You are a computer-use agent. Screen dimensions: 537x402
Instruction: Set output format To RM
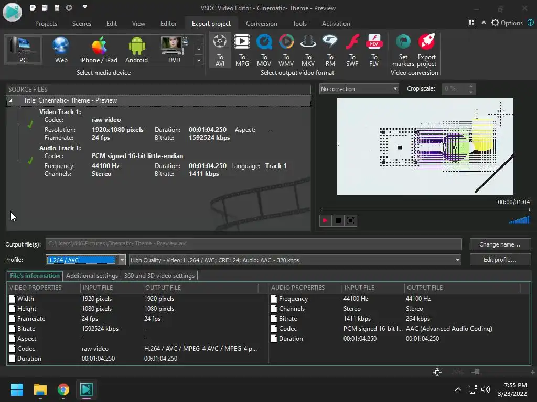pyautogui.click(x=330, y=50)
